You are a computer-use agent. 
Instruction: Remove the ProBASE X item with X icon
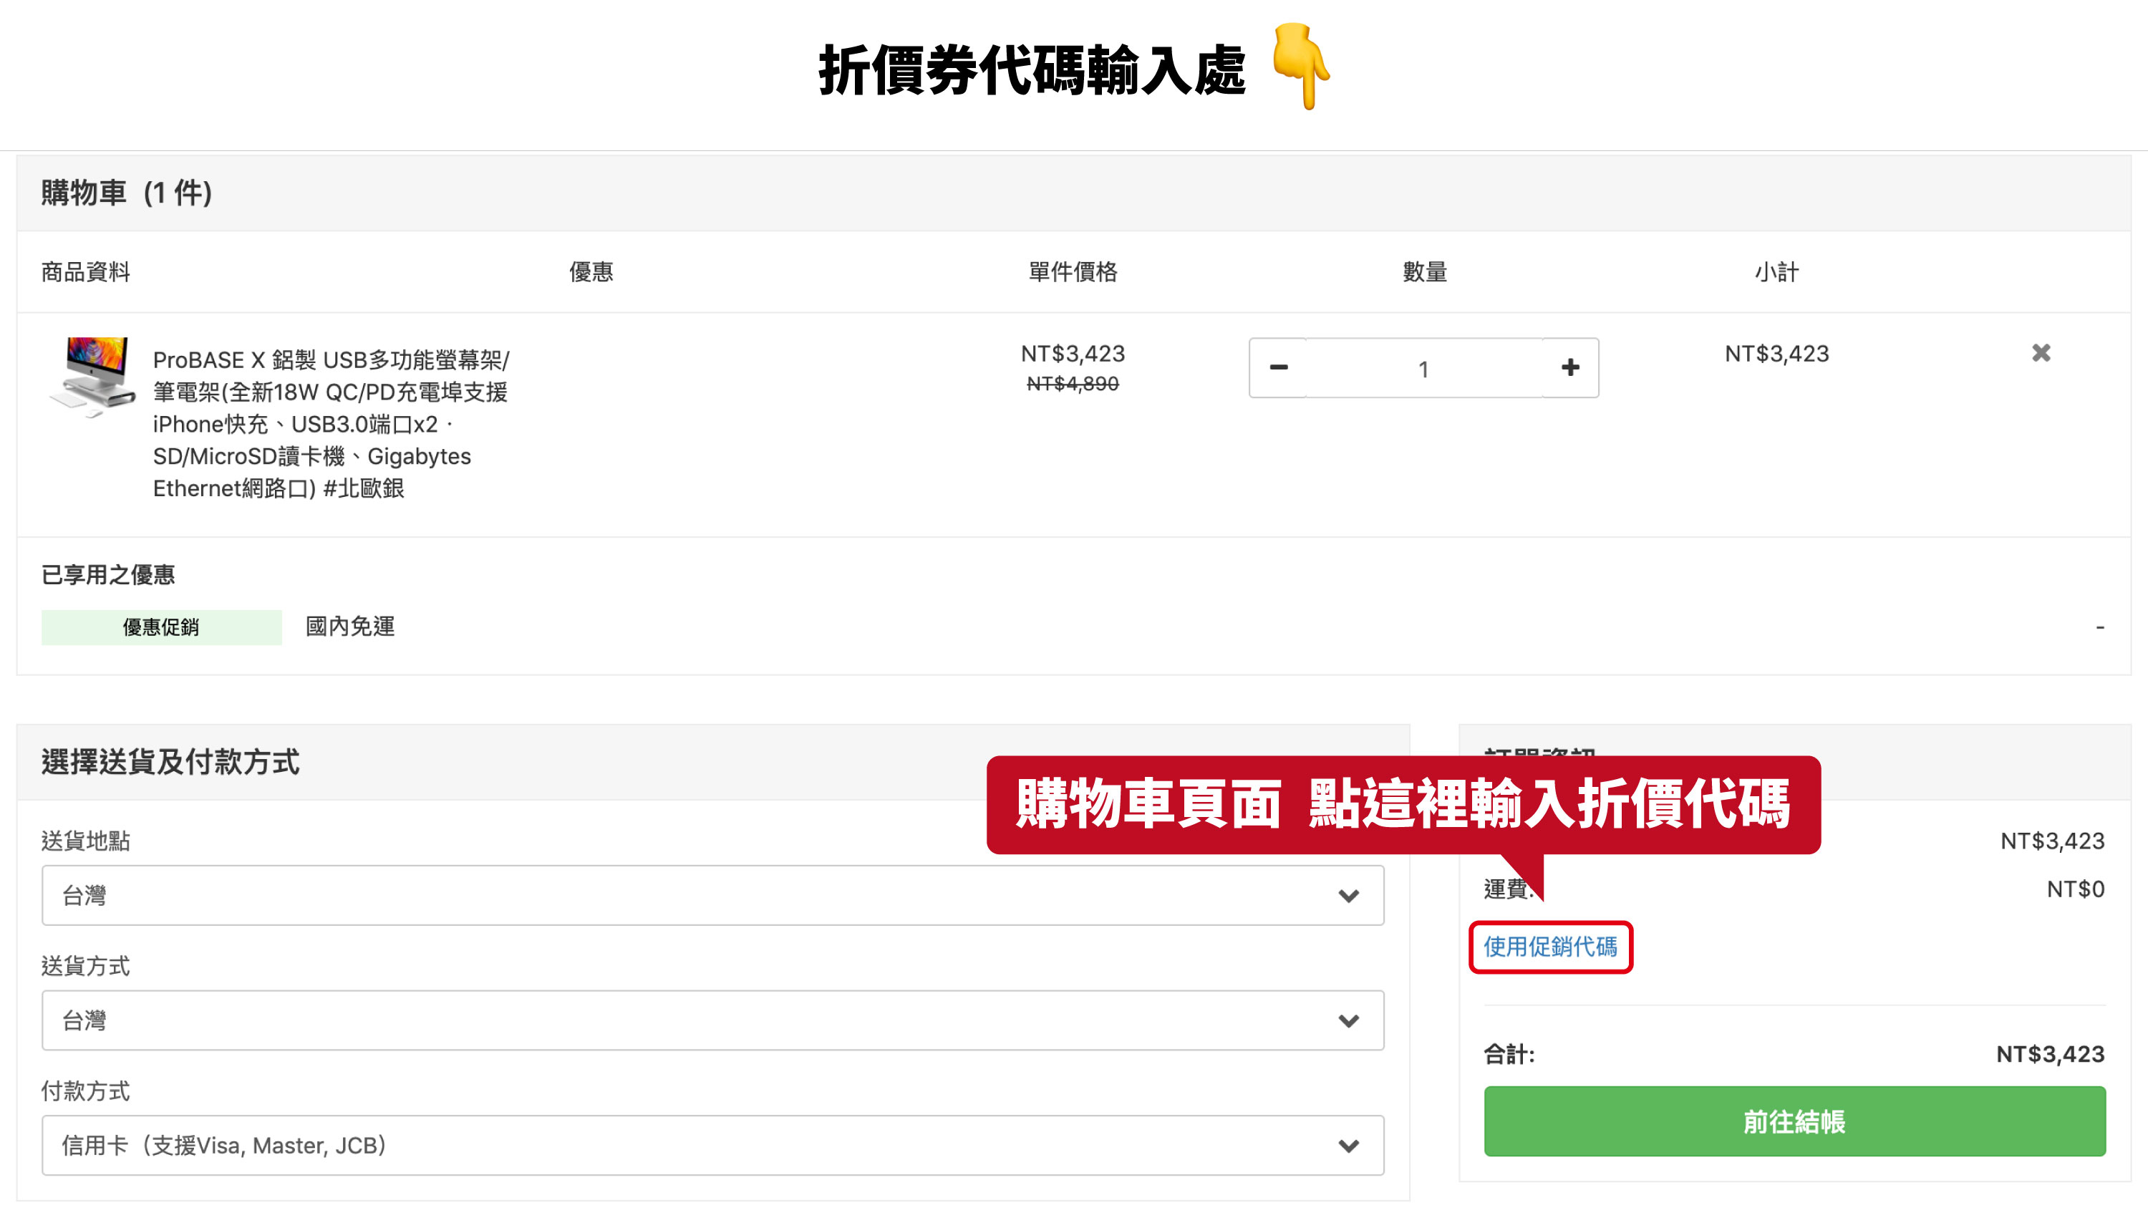point(2041,353)
